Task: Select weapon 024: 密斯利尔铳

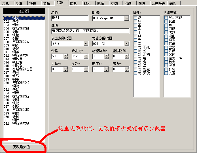Action: coord(24,96)
